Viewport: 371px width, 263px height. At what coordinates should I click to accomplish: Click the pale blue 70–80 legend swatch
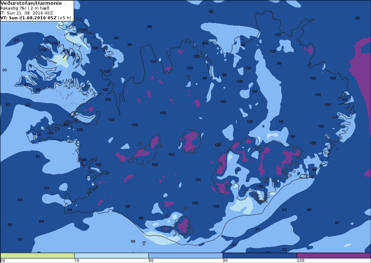(111, 256)
